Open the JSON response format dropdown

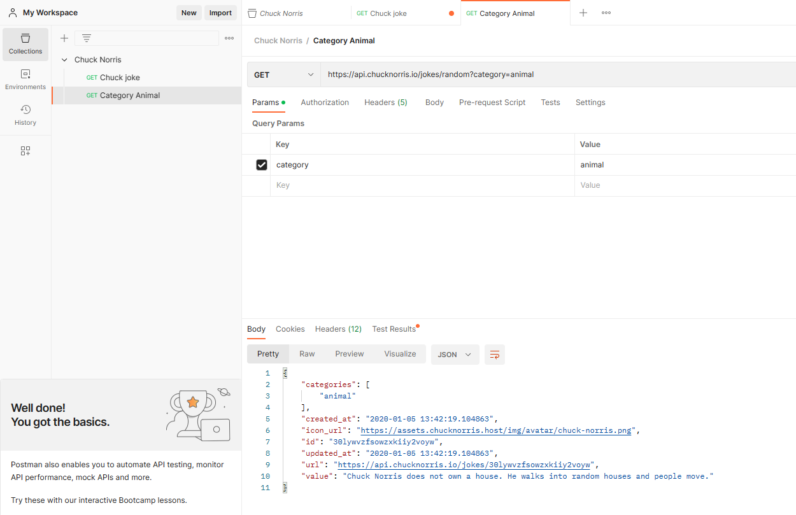click(455, 355)
